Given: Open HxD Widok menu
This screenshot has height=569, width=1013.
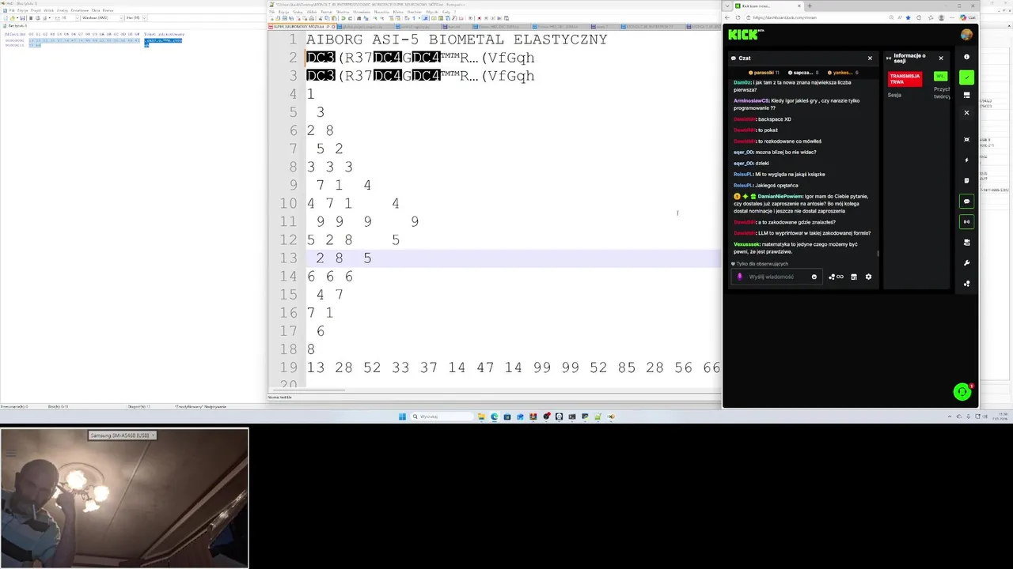Looking at the screenshot, I should click(48, 10).
